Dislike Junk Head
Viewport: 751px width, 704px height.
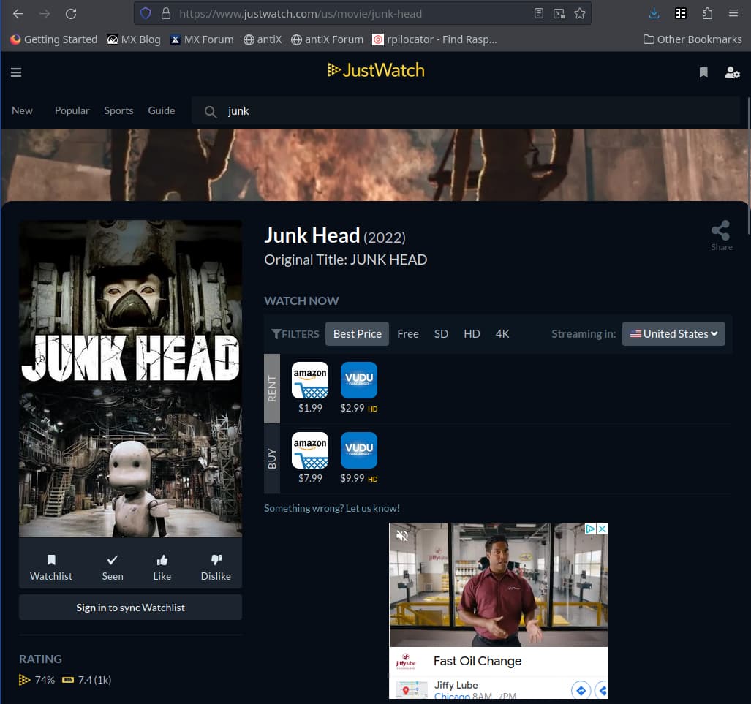tap(216, 567)
